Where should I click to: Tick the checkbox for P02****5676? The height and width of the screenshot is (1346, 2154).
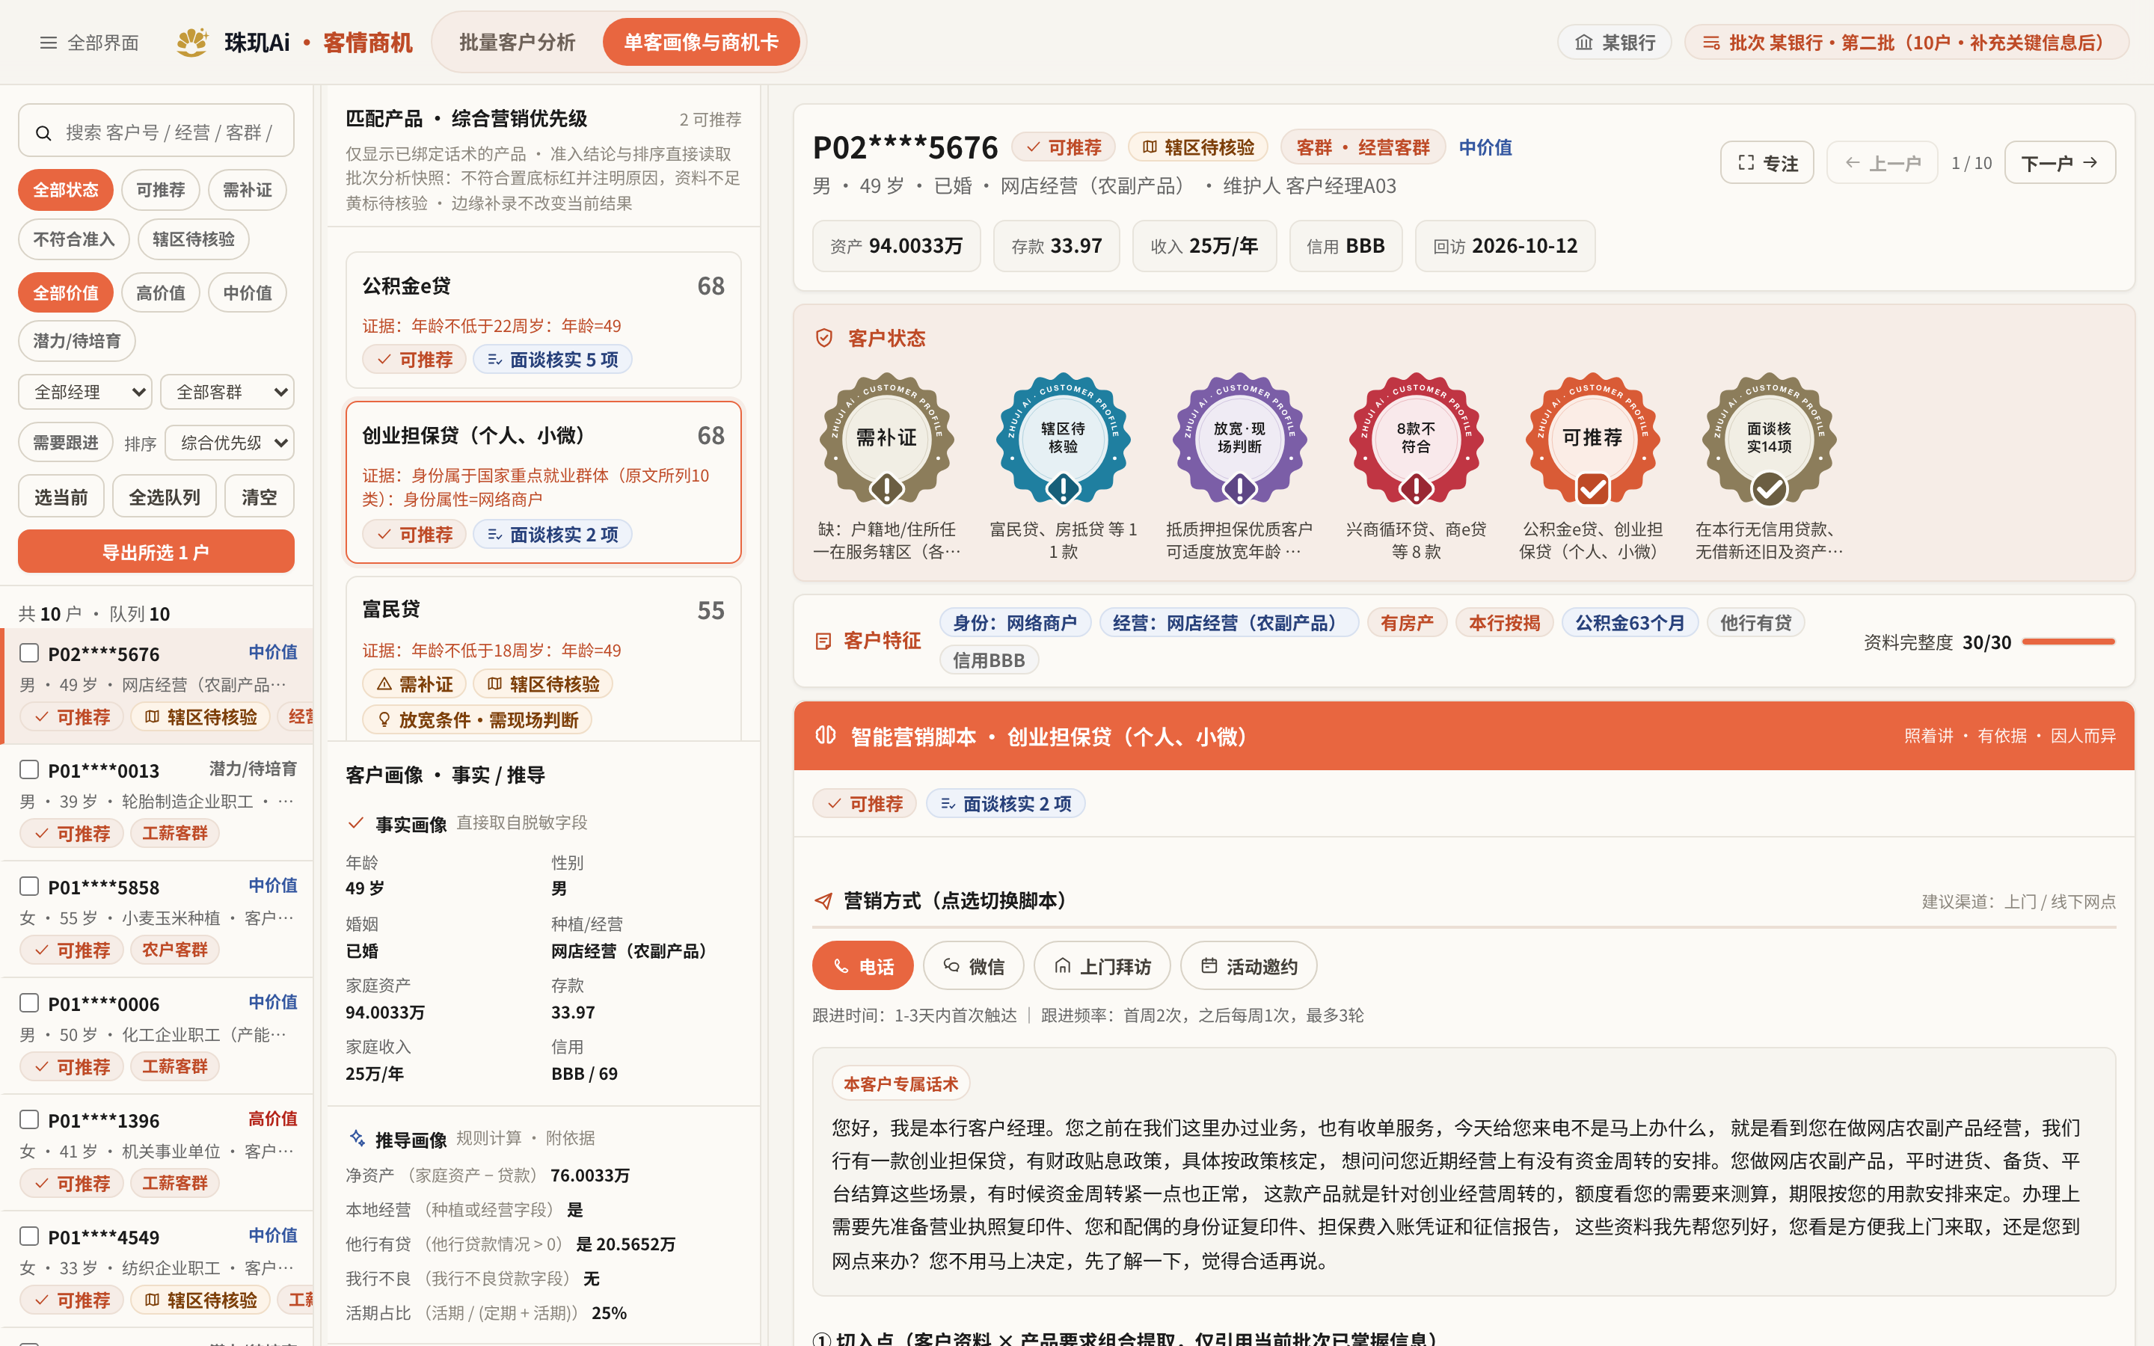pos(29,654)
